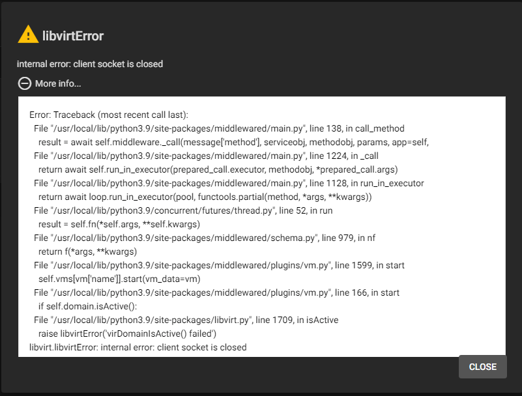522x396 pixels.
Task: Click the 'client socket is closed' summary message
Action: pos(90,64)
